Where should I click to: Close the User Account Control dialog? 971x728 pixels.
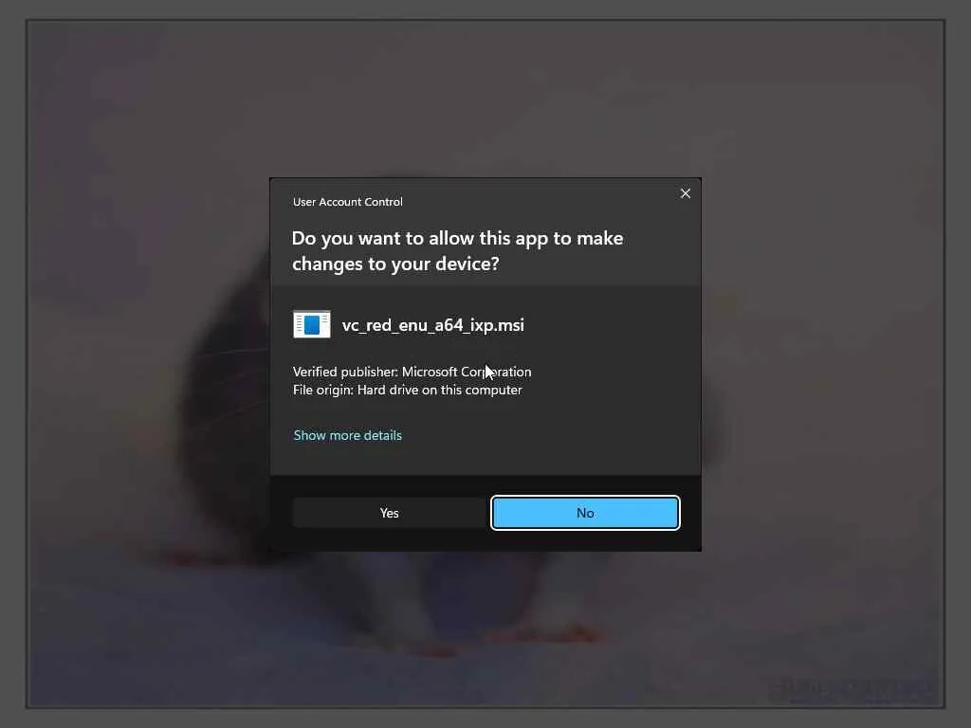coord(685,193)
